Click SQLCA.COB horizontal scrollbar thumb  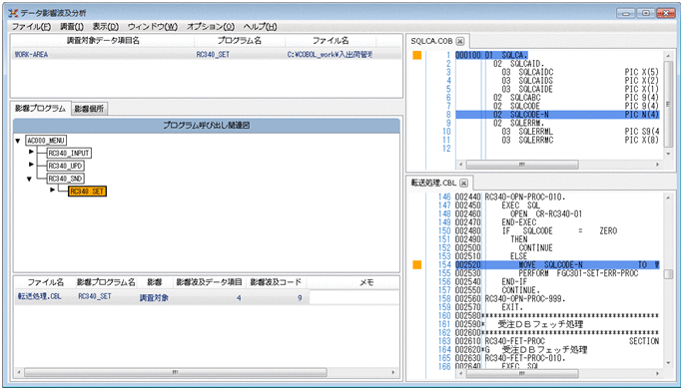click(521, 165)
